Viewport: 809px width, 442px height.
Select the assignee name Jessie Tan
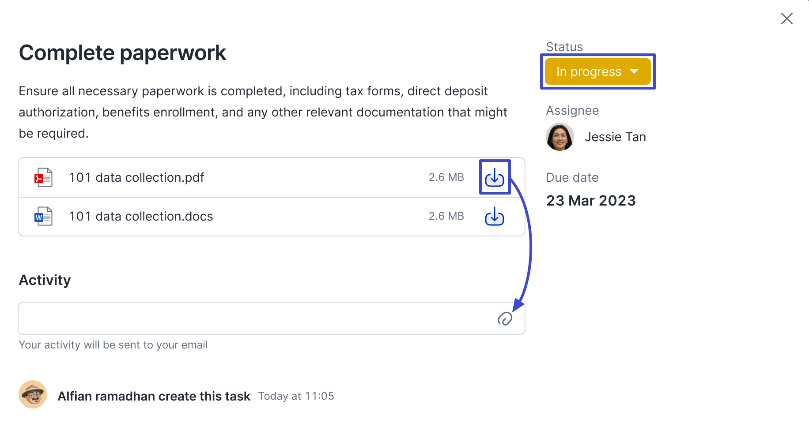click(615, 137)
